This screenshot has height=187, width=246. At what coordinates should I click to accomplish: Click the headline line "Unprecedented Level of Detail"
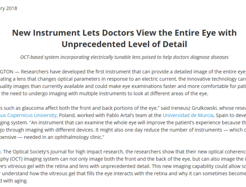click(x=124, y=44)
